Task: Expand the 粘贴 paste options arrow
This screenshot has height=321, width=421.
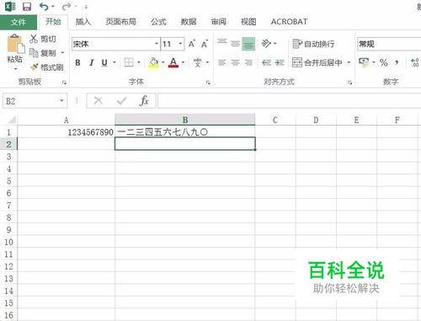Action: (15, 68)
